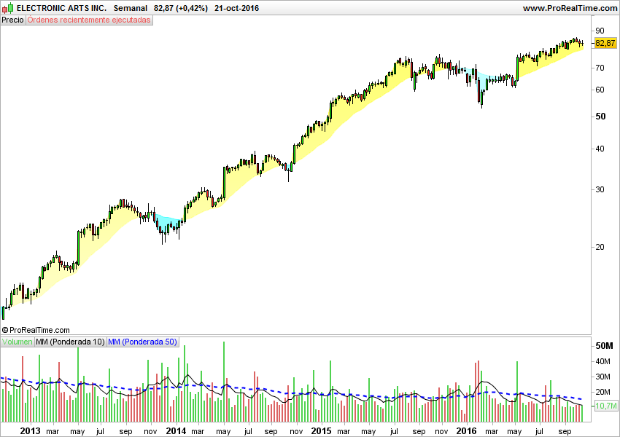620x437 pixels.
Task: Click the ELECTRONIC ARTS INC. ticker name
Action: click(61, 7)
